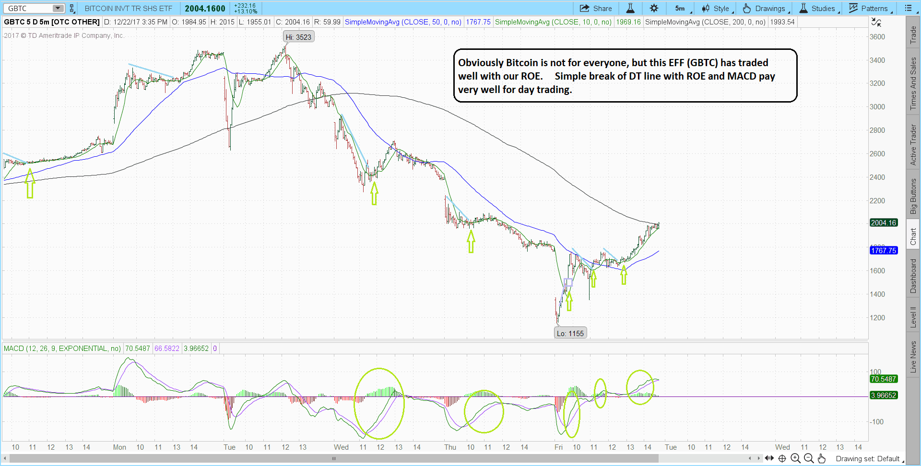
Task: Expand the GBTC symbol dropdown arrow
Action: pyautogui.click(x=58, y=8)
